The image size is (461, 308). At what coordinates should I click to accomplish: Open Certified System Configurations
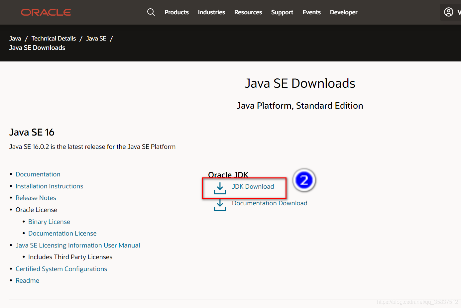click(x=61, y=269)
